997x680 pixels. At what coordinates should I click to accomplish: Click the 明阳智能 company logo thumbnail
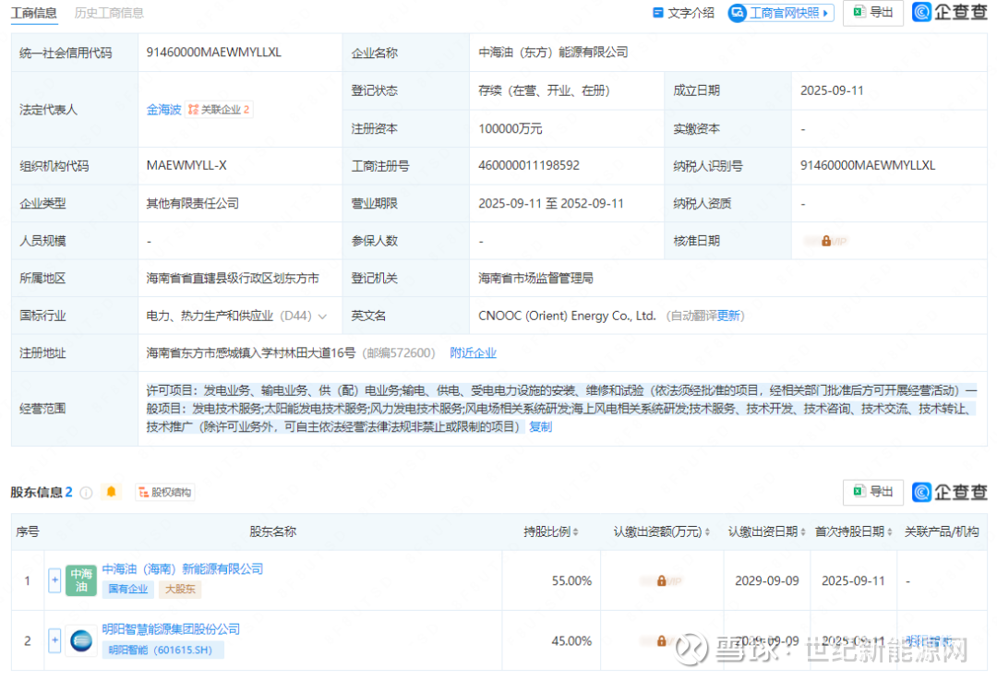(x=80, y=640)
